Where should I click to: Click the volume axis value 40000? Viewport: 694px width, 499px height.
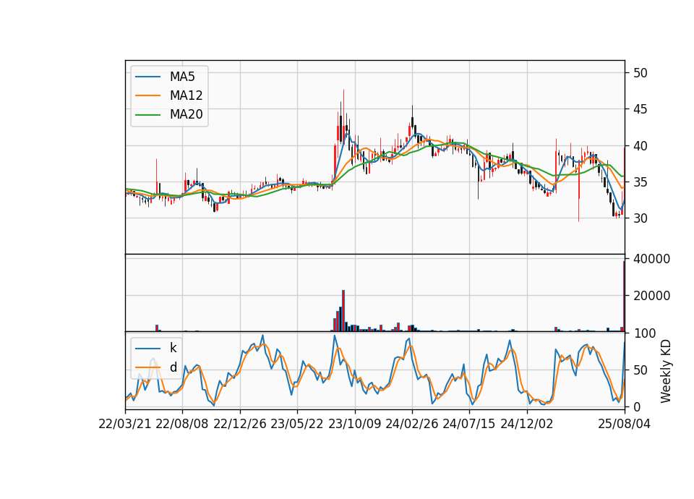651,259
